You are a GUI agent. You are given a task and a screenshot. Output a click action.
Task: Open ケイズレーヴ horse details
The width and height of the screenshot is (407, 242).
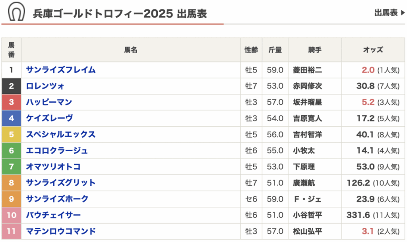[x=49, y=118]
